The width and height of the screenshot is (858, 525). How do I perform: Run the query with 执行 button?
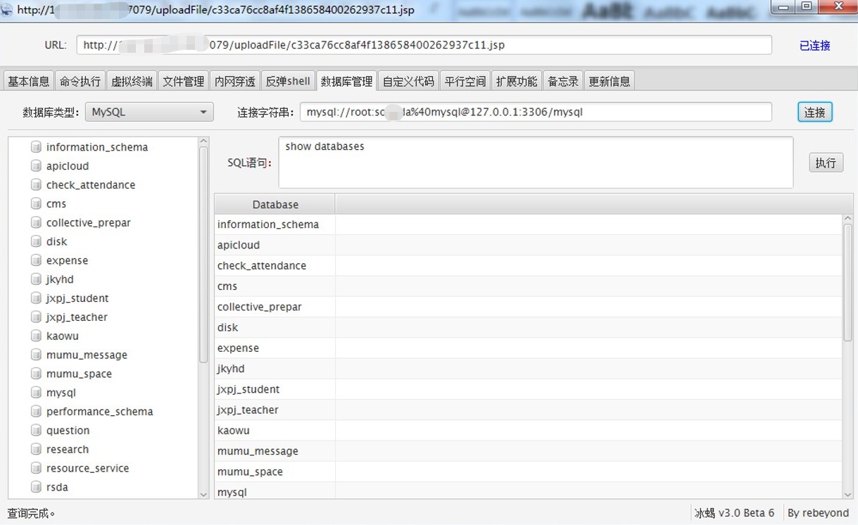tap(825, 163)
